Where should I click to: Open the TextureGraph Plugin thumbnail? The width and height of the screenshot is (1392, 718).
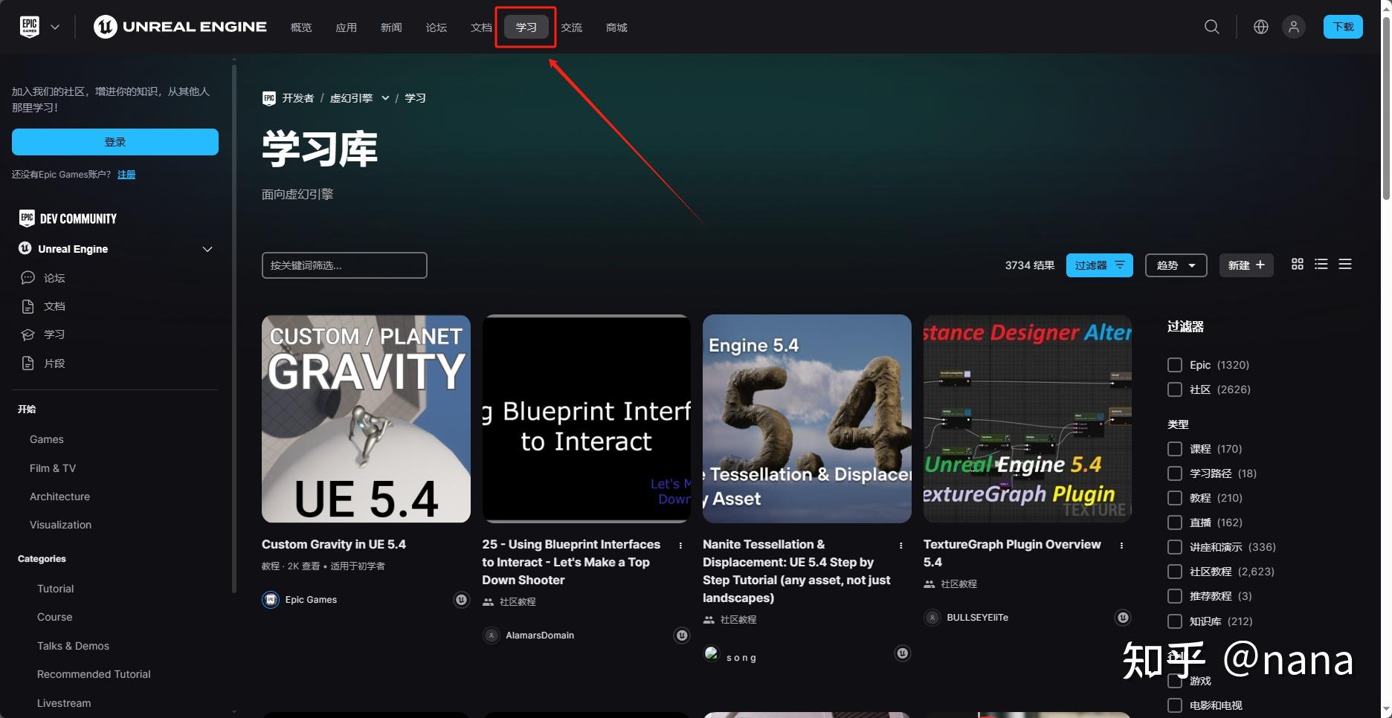(x=1028, y=418)
